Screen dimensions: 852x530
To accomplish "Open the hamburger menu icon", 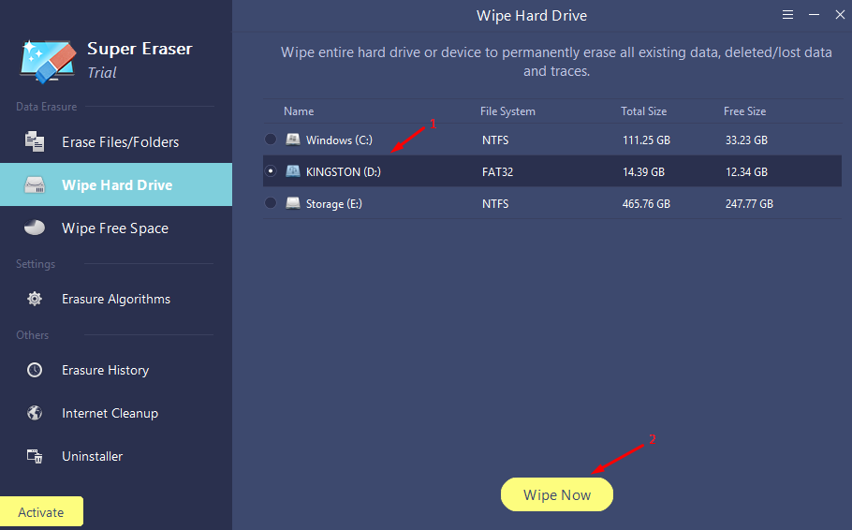I will pos(787,15).
